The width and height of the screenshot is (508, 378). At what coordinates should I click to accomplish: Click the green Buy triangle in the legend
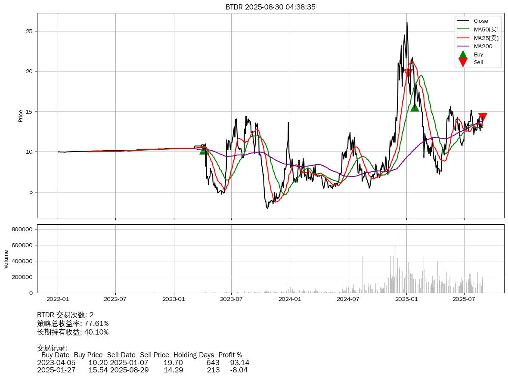pyautogui.click(x=463, y=55)
